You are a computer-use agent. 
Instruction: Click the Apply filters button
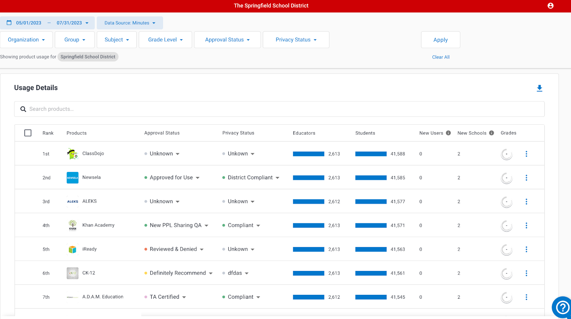(440, 40)
